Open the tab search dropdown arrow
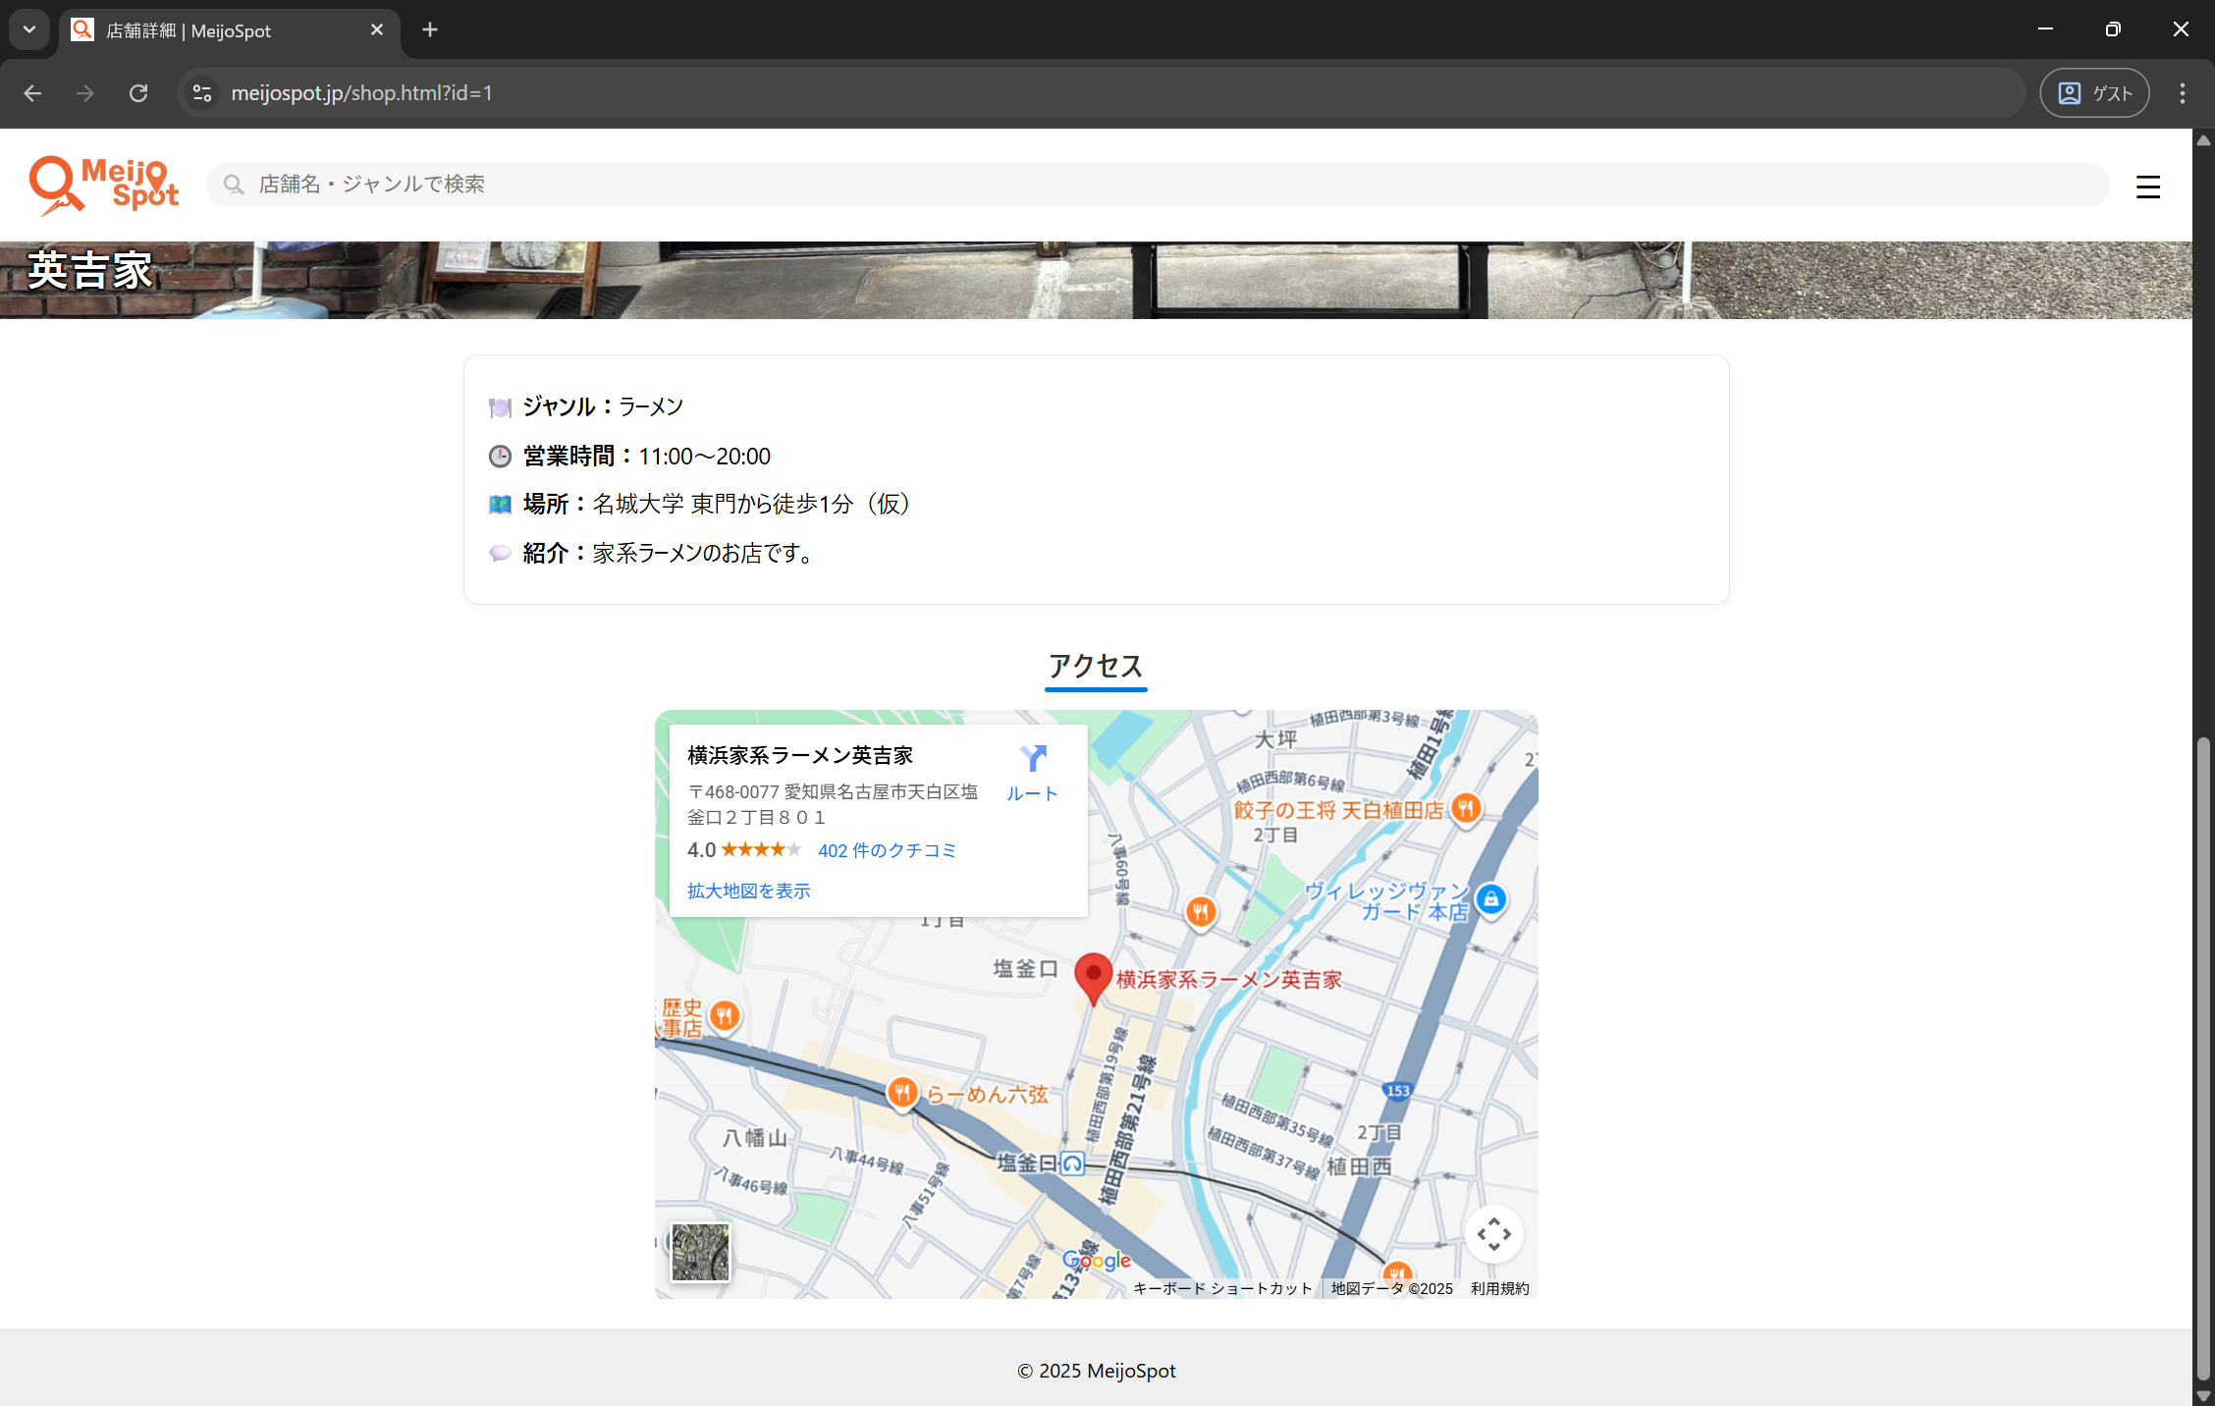Screen dimensions: 2215x1406 pyautogui.click(x=29, y=29)
